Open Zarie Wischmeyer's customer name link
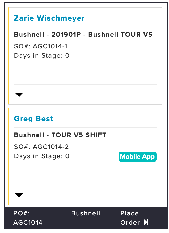Screen dimensions: 169x233 pyautogui.click(x=49, y=18)
